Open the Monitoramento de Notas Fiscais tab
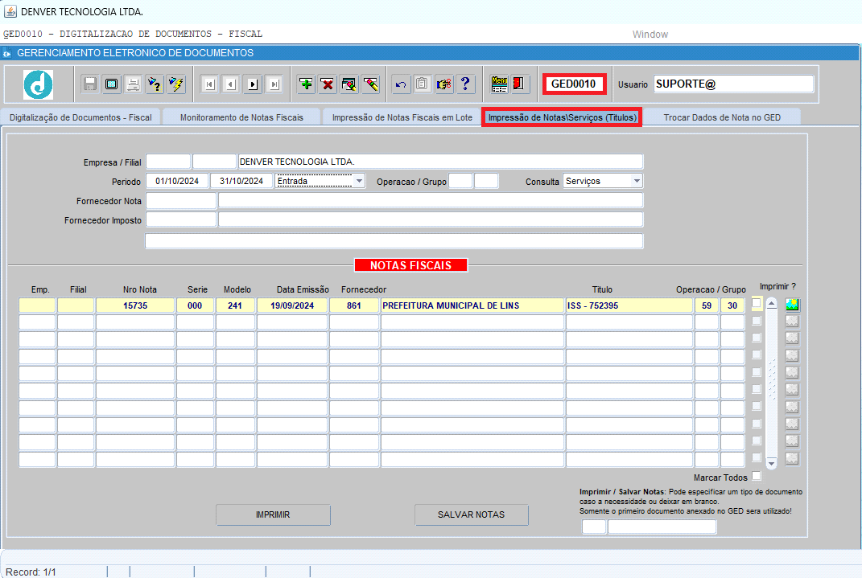 pos(242,117)
